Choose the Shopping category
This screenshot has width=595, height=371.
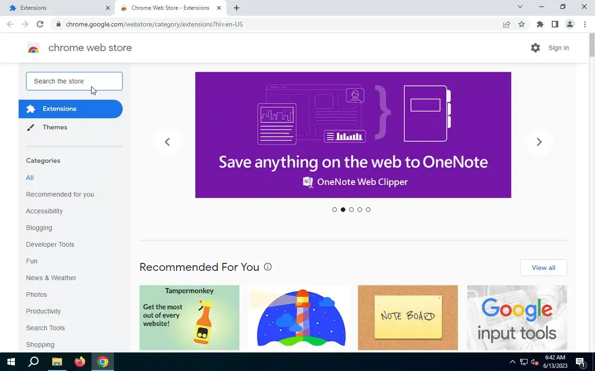point(40,345)
